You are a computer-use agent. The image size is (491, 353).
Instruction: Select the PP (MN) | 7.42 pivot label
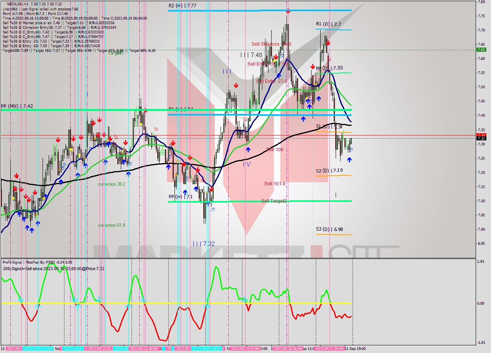coord(16,106)
